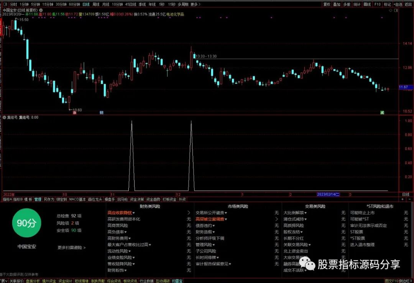
Task: Click the 财 marker on the chart bottom
Action: 102,113
